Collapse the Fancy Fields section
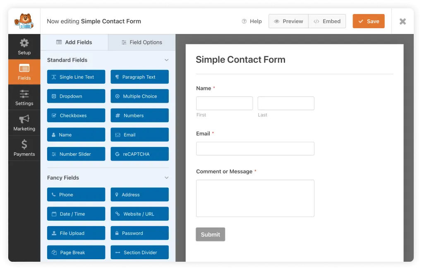The width and height of the screenshot is (422, 270). point(166,177)
